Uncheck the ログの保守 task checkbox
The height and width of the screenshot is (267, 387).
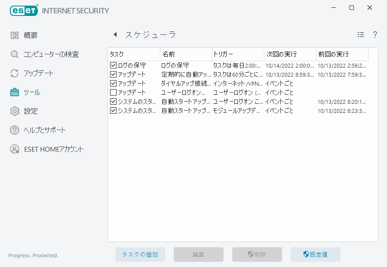113,65
